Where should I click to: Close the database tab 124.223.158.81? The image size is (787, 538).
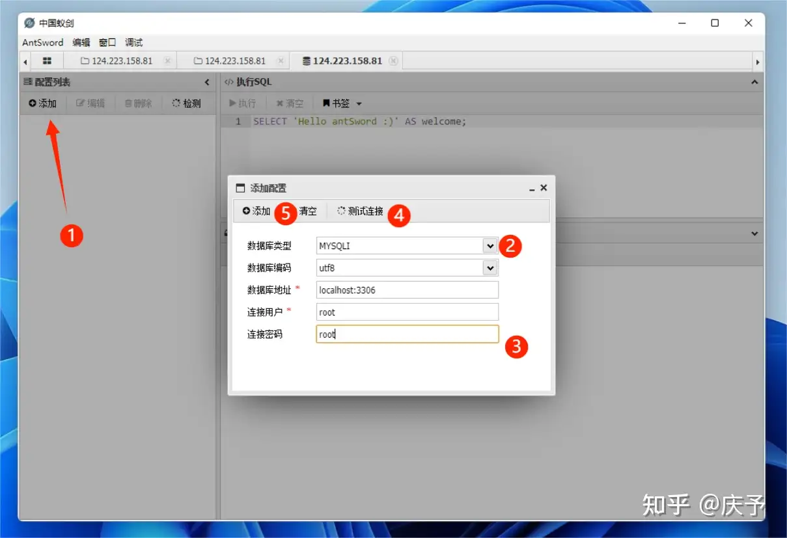click(x=393, y=61)
